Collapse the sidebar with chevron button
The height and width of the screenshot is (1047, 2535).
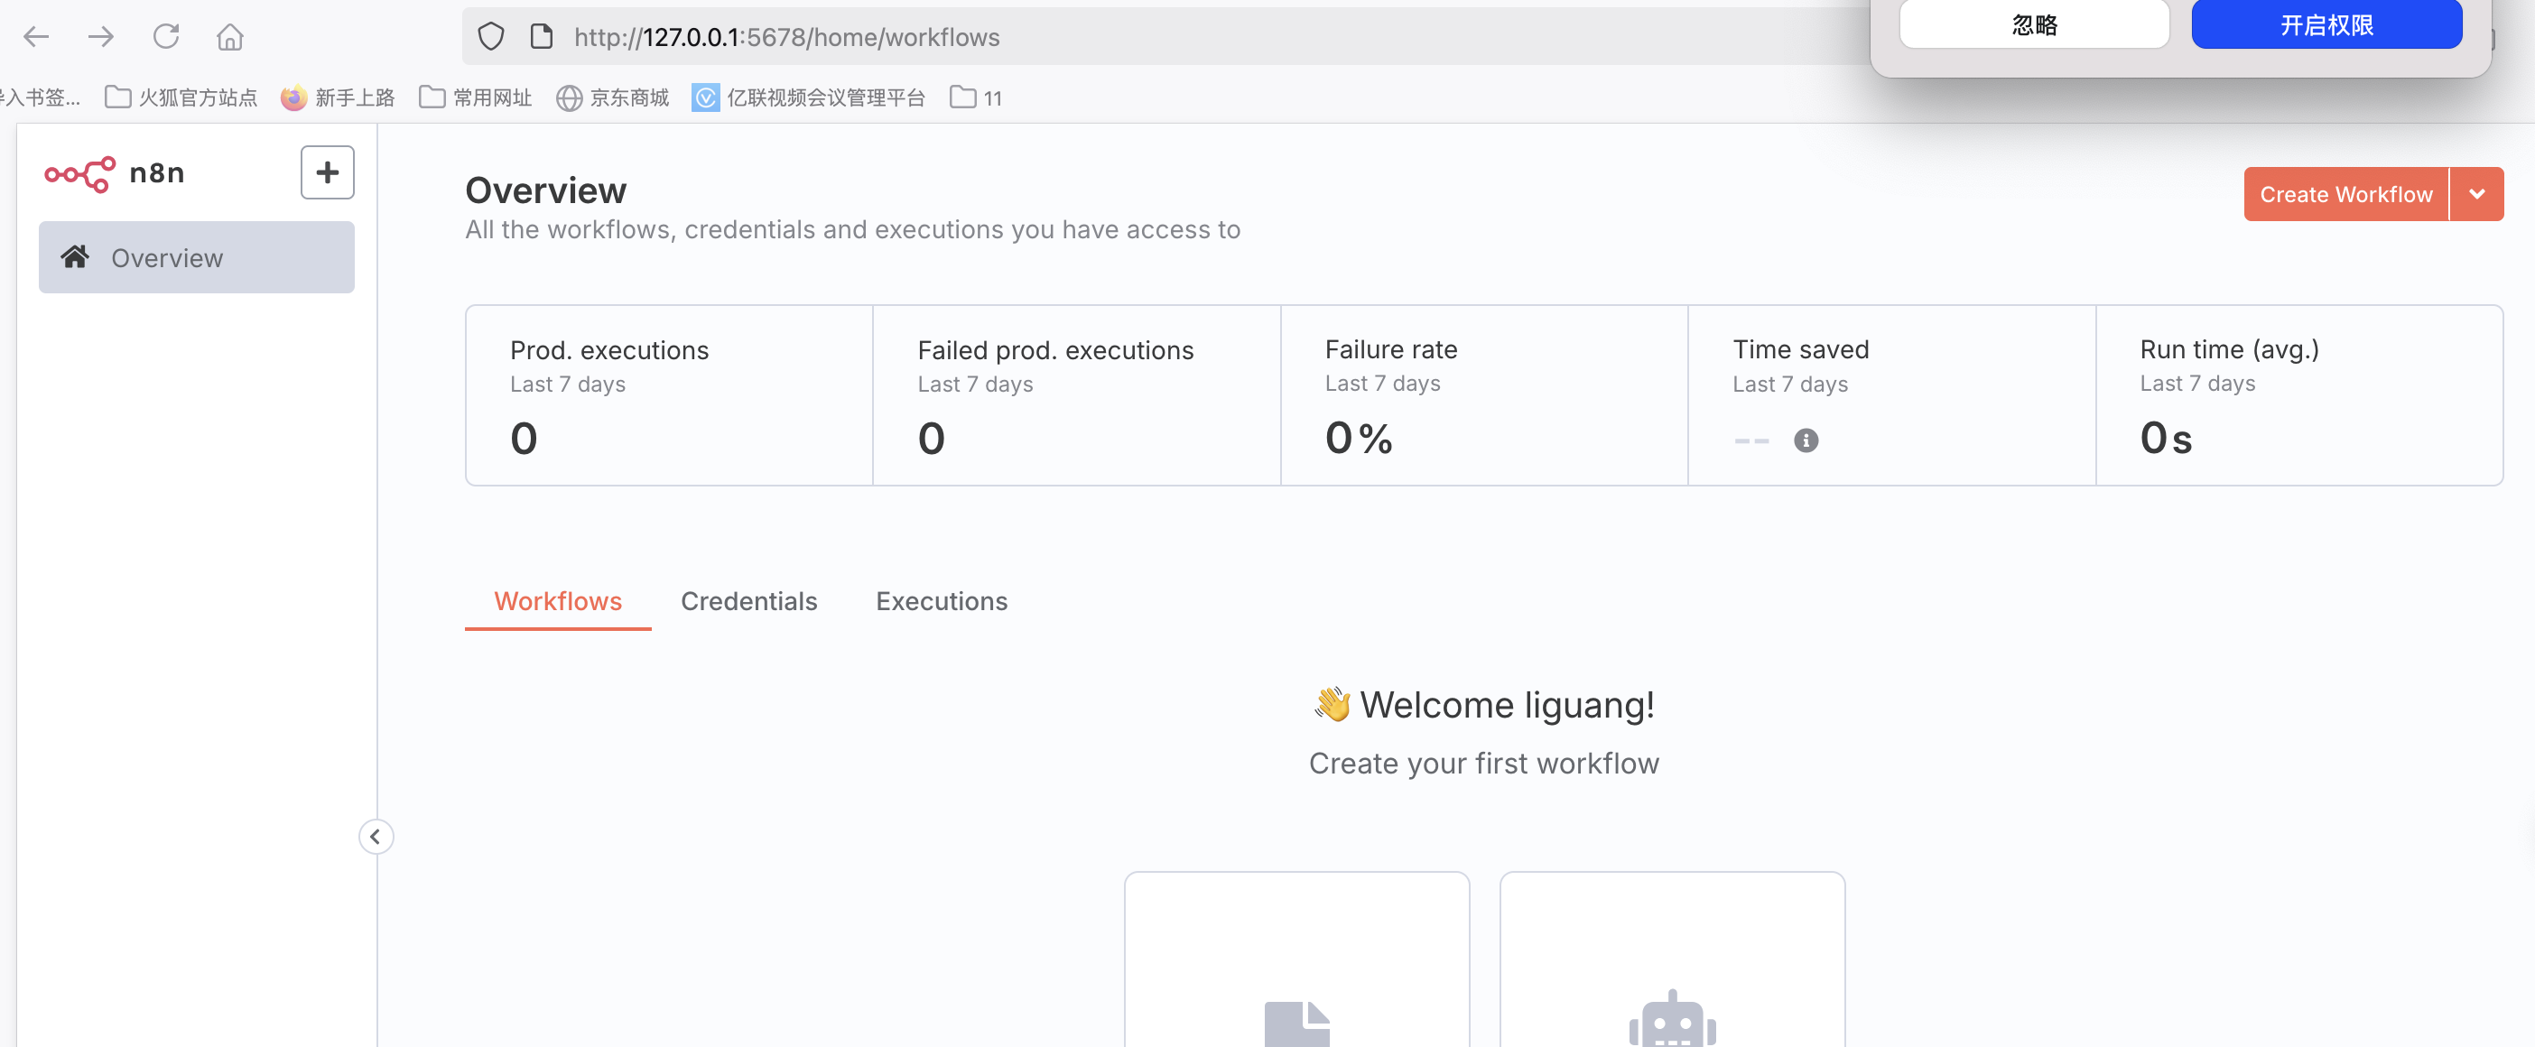376,837
